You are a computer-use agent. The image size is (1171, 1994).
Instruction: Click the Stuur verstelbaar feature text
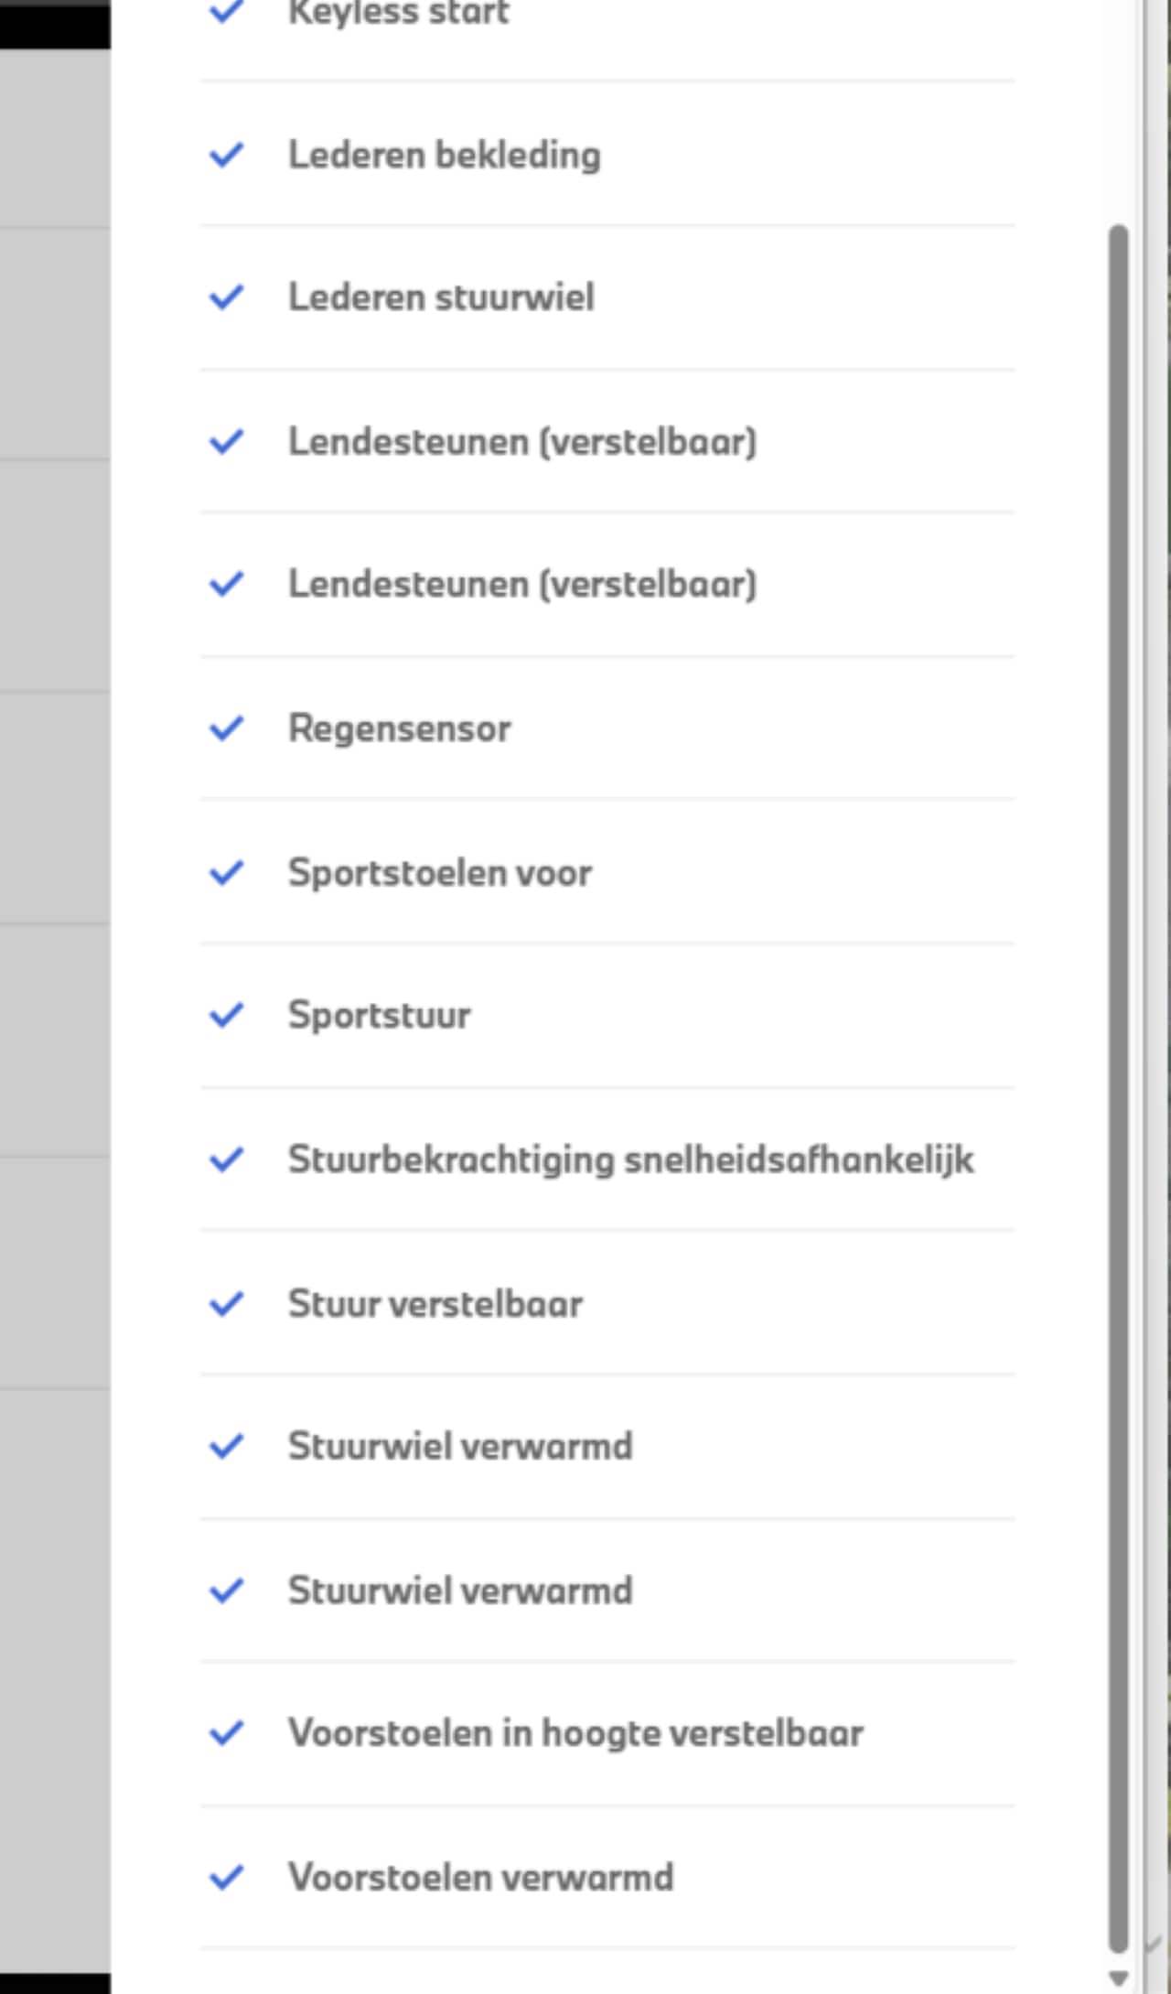click(435, 1303)
